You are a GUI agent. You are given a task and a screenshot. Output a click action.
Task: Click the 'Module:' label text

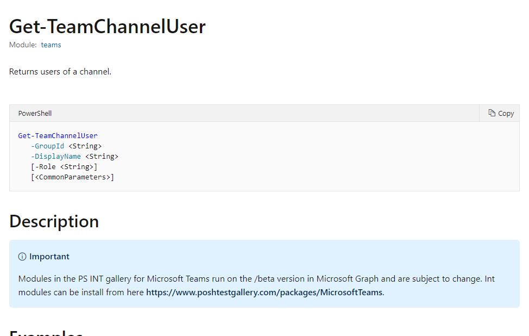23,45
